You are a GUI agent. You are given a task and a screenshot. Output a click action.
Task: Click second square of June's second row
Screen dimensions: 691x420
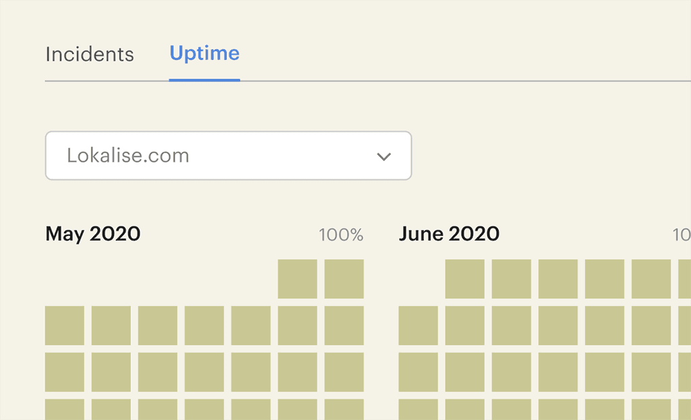click(465, 326)
